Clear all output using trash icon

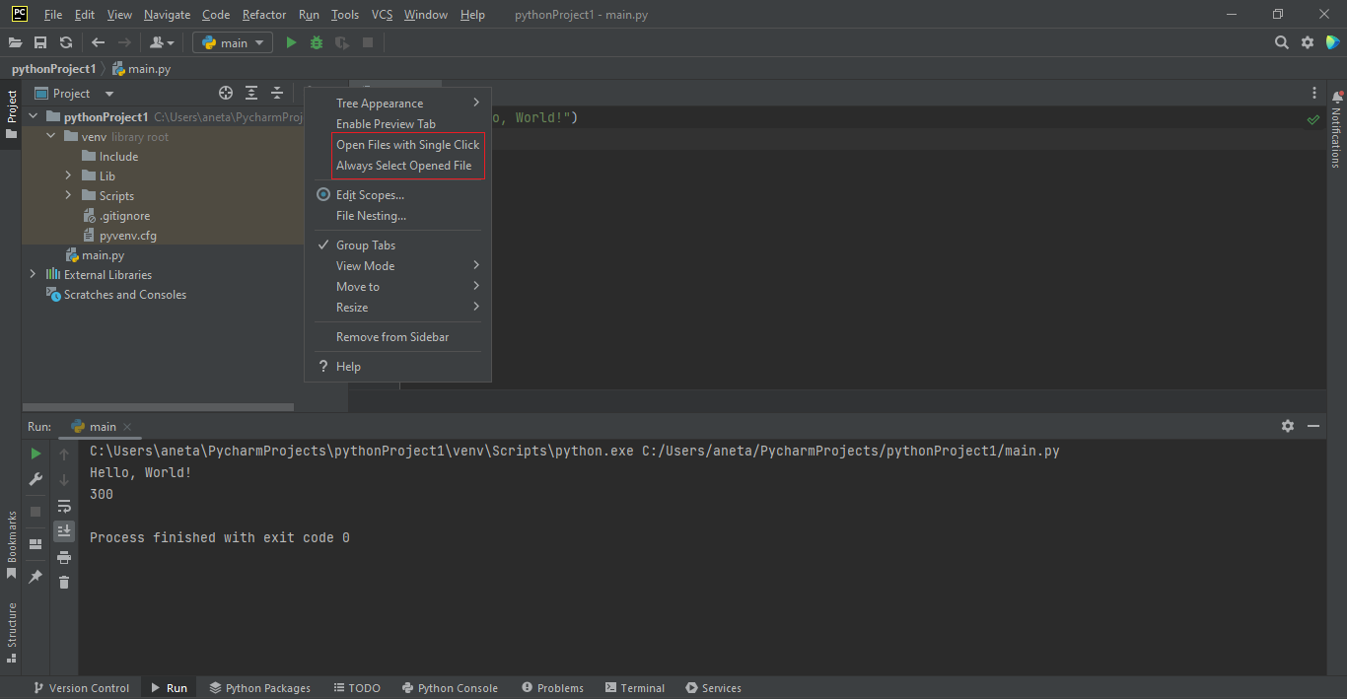pyautogui.click(x=64, y=583)
